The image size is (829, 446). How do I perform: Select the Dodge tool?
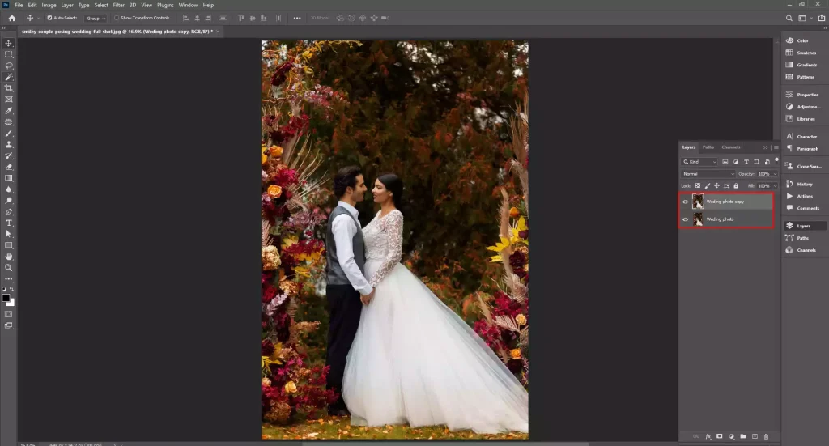(x=8, y=201)
